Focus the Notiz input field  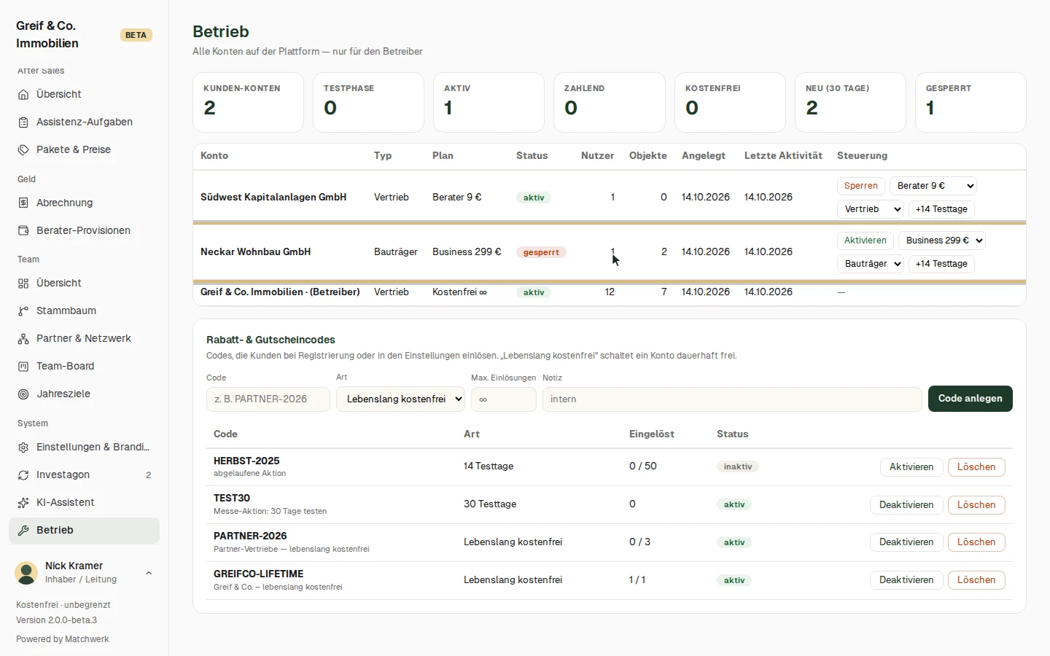click(732, 399)
